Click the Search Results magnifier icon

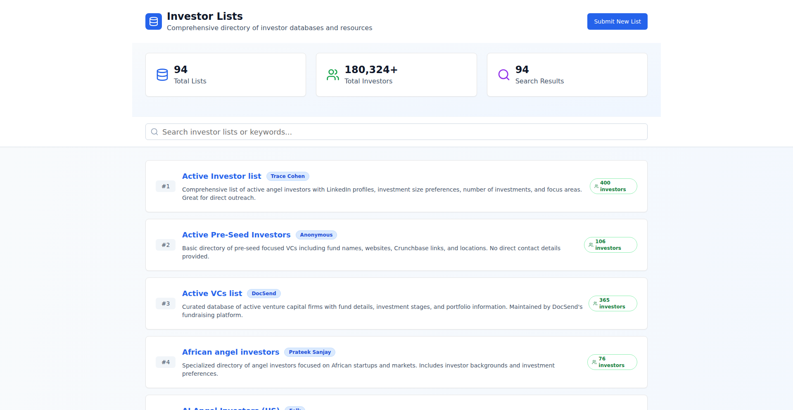(x=503, y=75)
